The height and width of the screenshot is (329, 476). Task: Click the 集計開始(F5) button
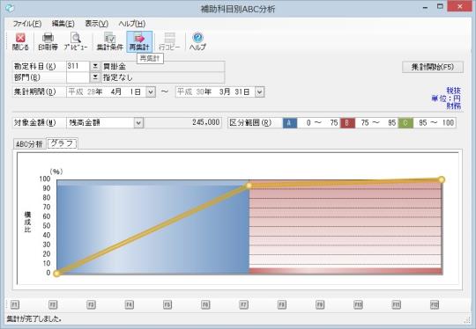click(x=433, y=67)
